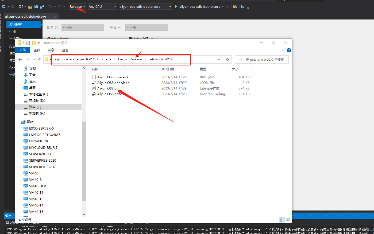374x234 pixels.
Task: Go up one folder level in Explorer
Action: coord(40,59)
